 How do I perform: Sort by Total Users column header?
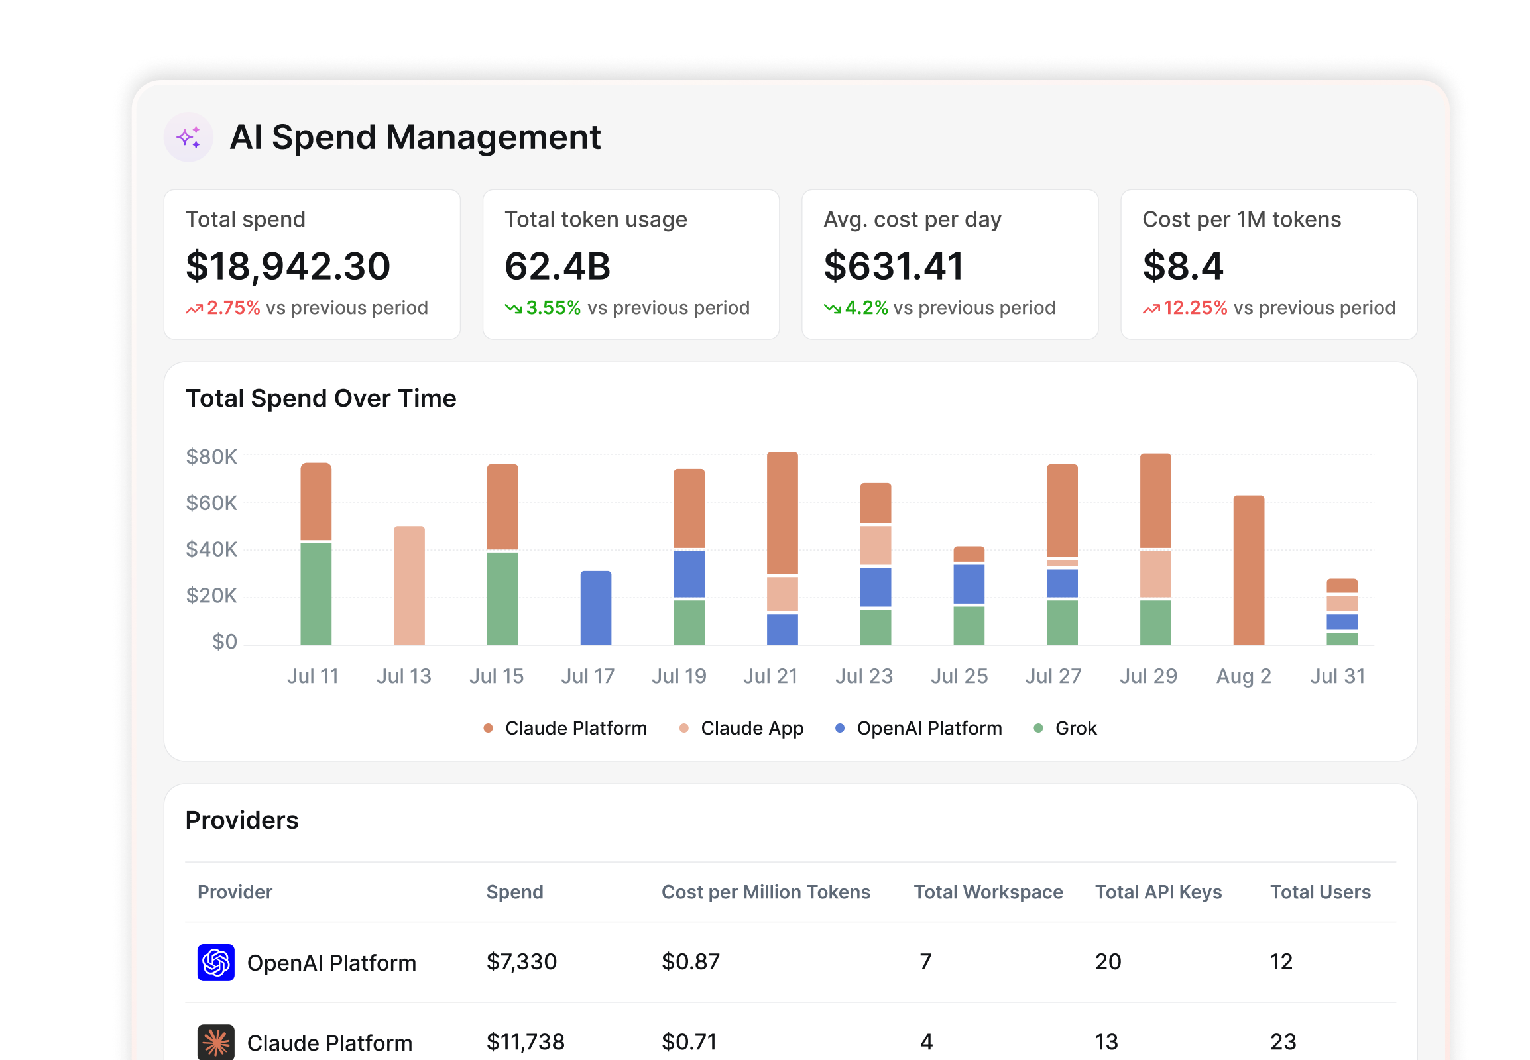tap(1321, 892)
